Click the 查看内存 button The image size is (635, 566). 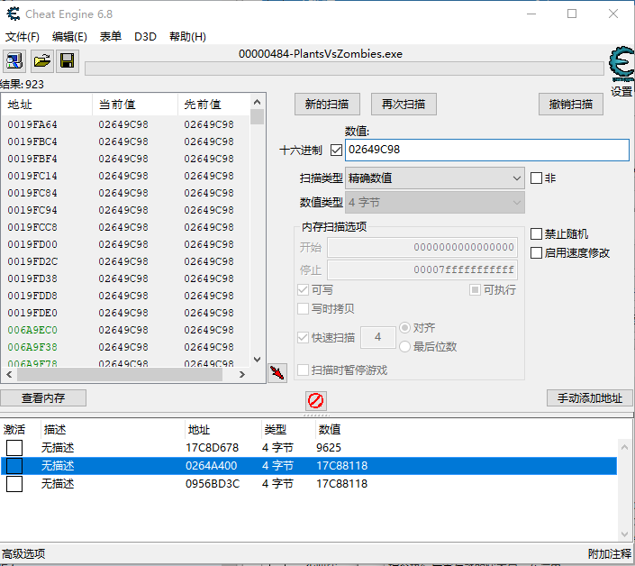(x=43, y=397)
